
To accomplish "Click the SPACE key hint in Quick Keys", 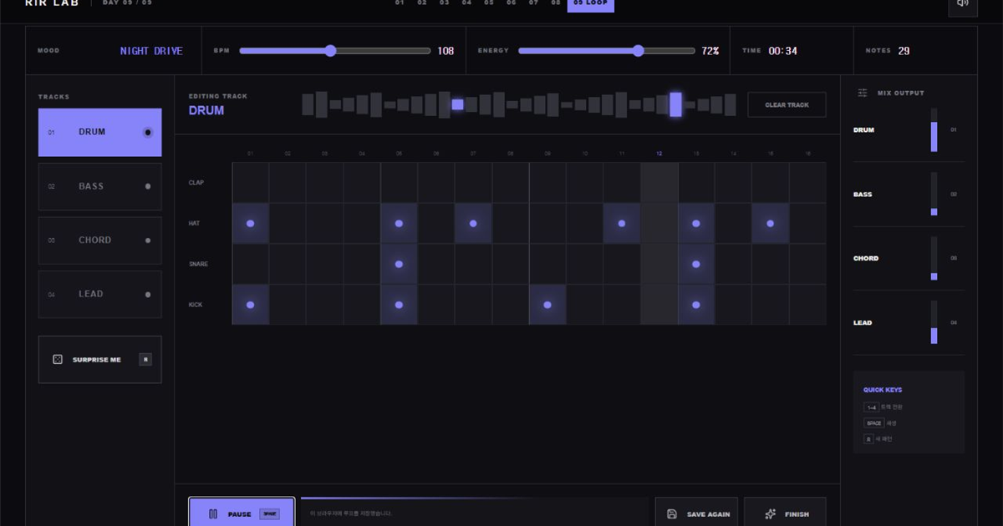I will (x=873, y=423).
